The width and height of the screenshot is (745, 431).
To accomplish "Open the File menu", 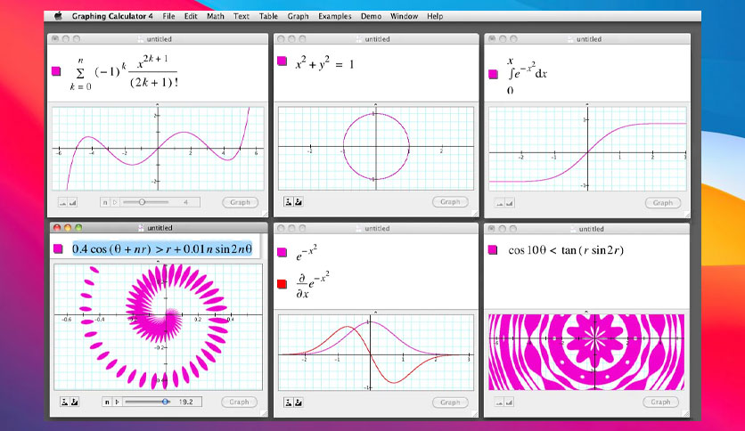I will (168, 16).
